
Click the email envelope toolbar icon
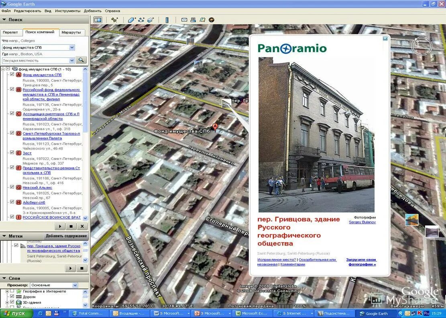click(x=184, y=20)
